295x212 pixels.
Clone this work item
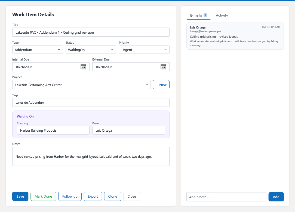(x=112, y=196)
